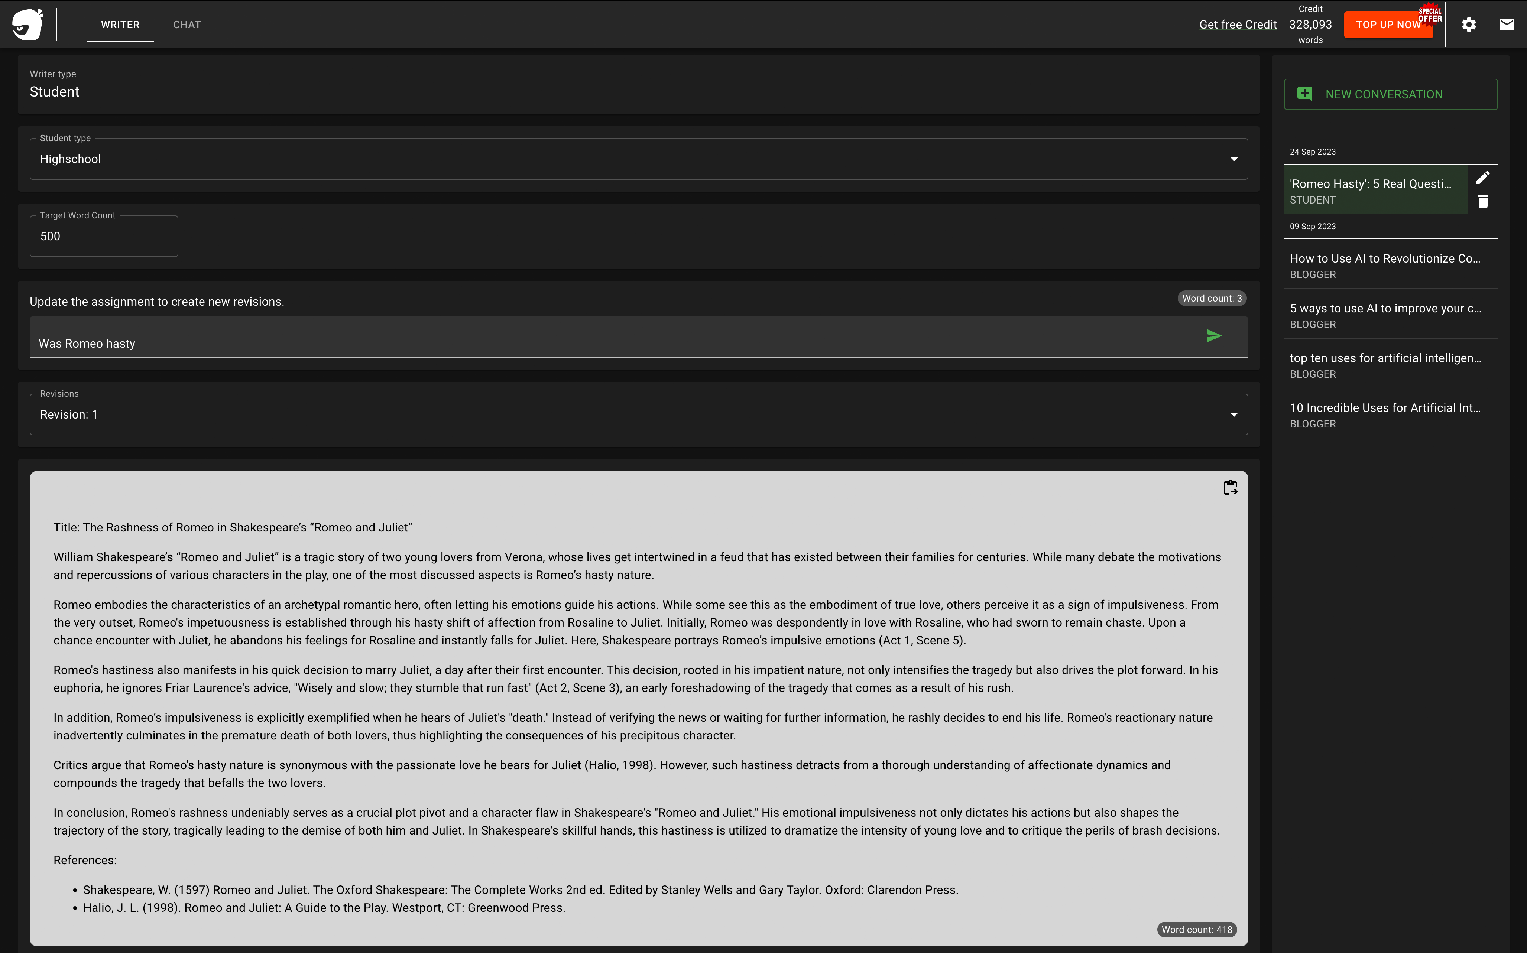Screen dimensions: 1527x953
Task: Follow the Get free Credit link
Action: click(x=1238, y=25)
